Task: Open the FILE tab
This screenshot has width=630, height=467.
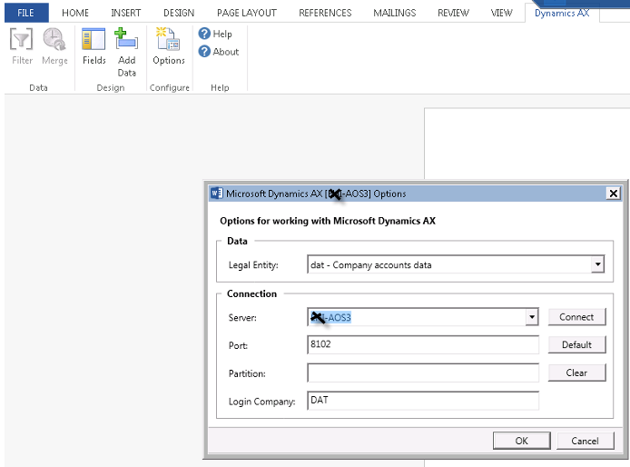Action: point(25,13)
